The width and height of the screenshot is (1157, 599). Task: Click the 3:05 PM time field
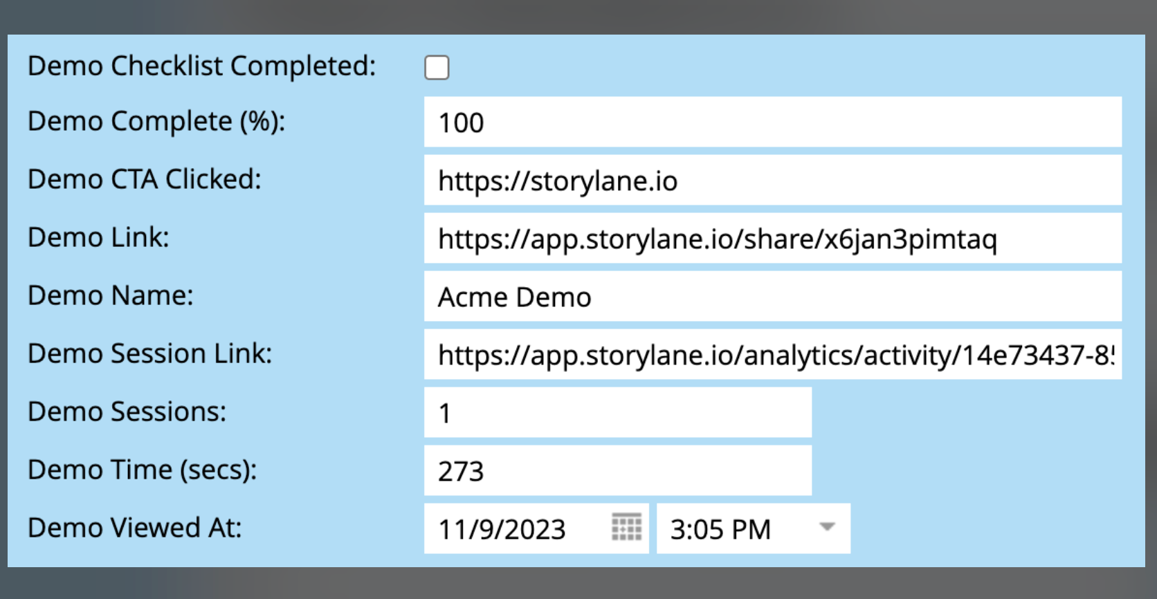coord(734,529)
